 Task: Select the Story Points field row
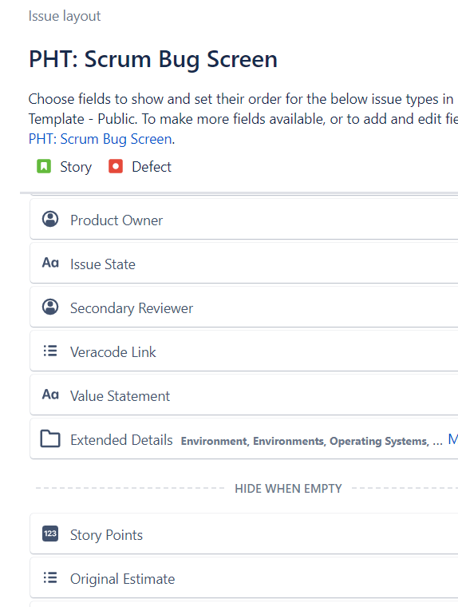tap(244, 534)
